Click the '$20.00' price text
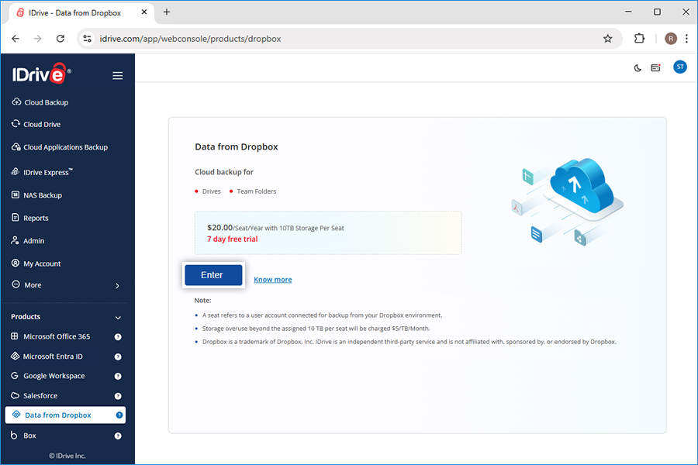Image resolution: width=698 pixels, height=465 pixels. pos(220,227)
